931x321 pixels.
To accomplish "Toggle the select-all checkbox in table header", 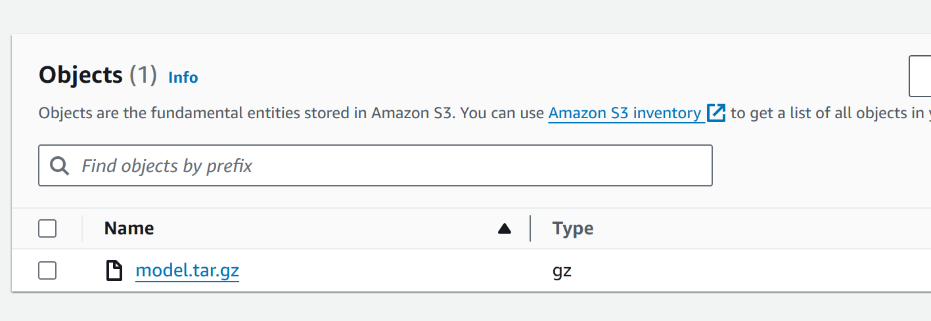I will click(x=47, y=228).
